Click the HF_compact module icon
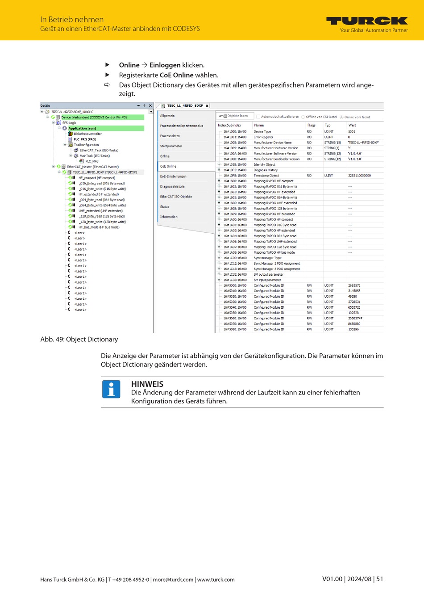This screenshot has width=424, height=600. click(74, 178)
